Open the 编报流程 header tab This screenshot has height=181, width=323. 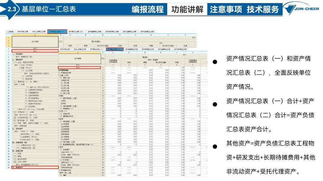click(148, 9)
